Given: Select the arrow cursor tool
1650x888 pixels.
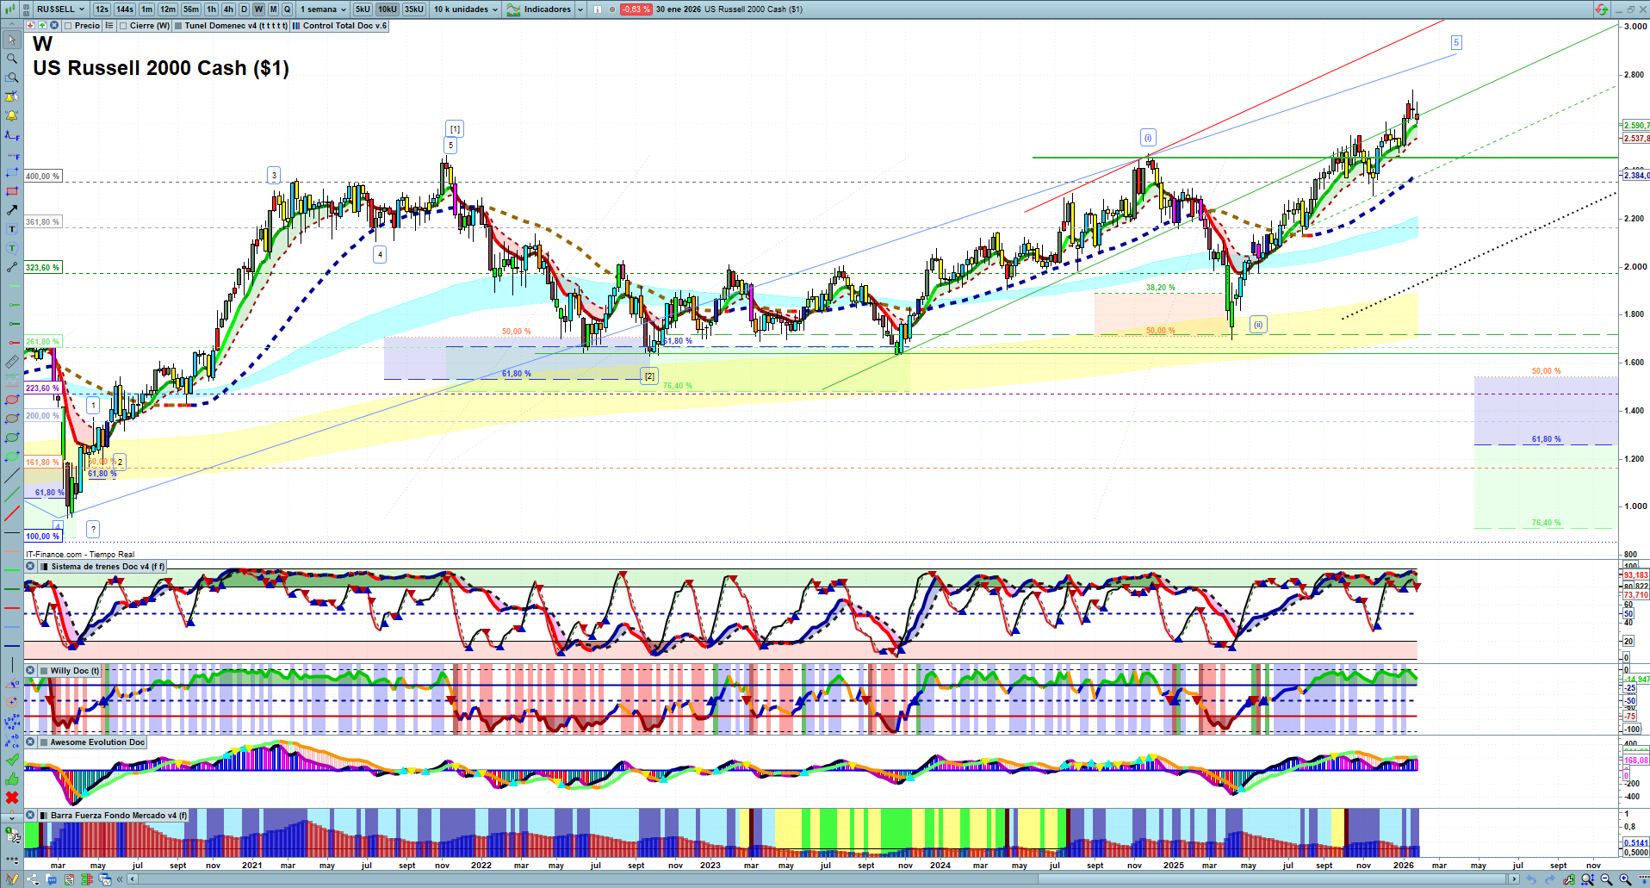Looking at the screenshot, I should [12, 40].
